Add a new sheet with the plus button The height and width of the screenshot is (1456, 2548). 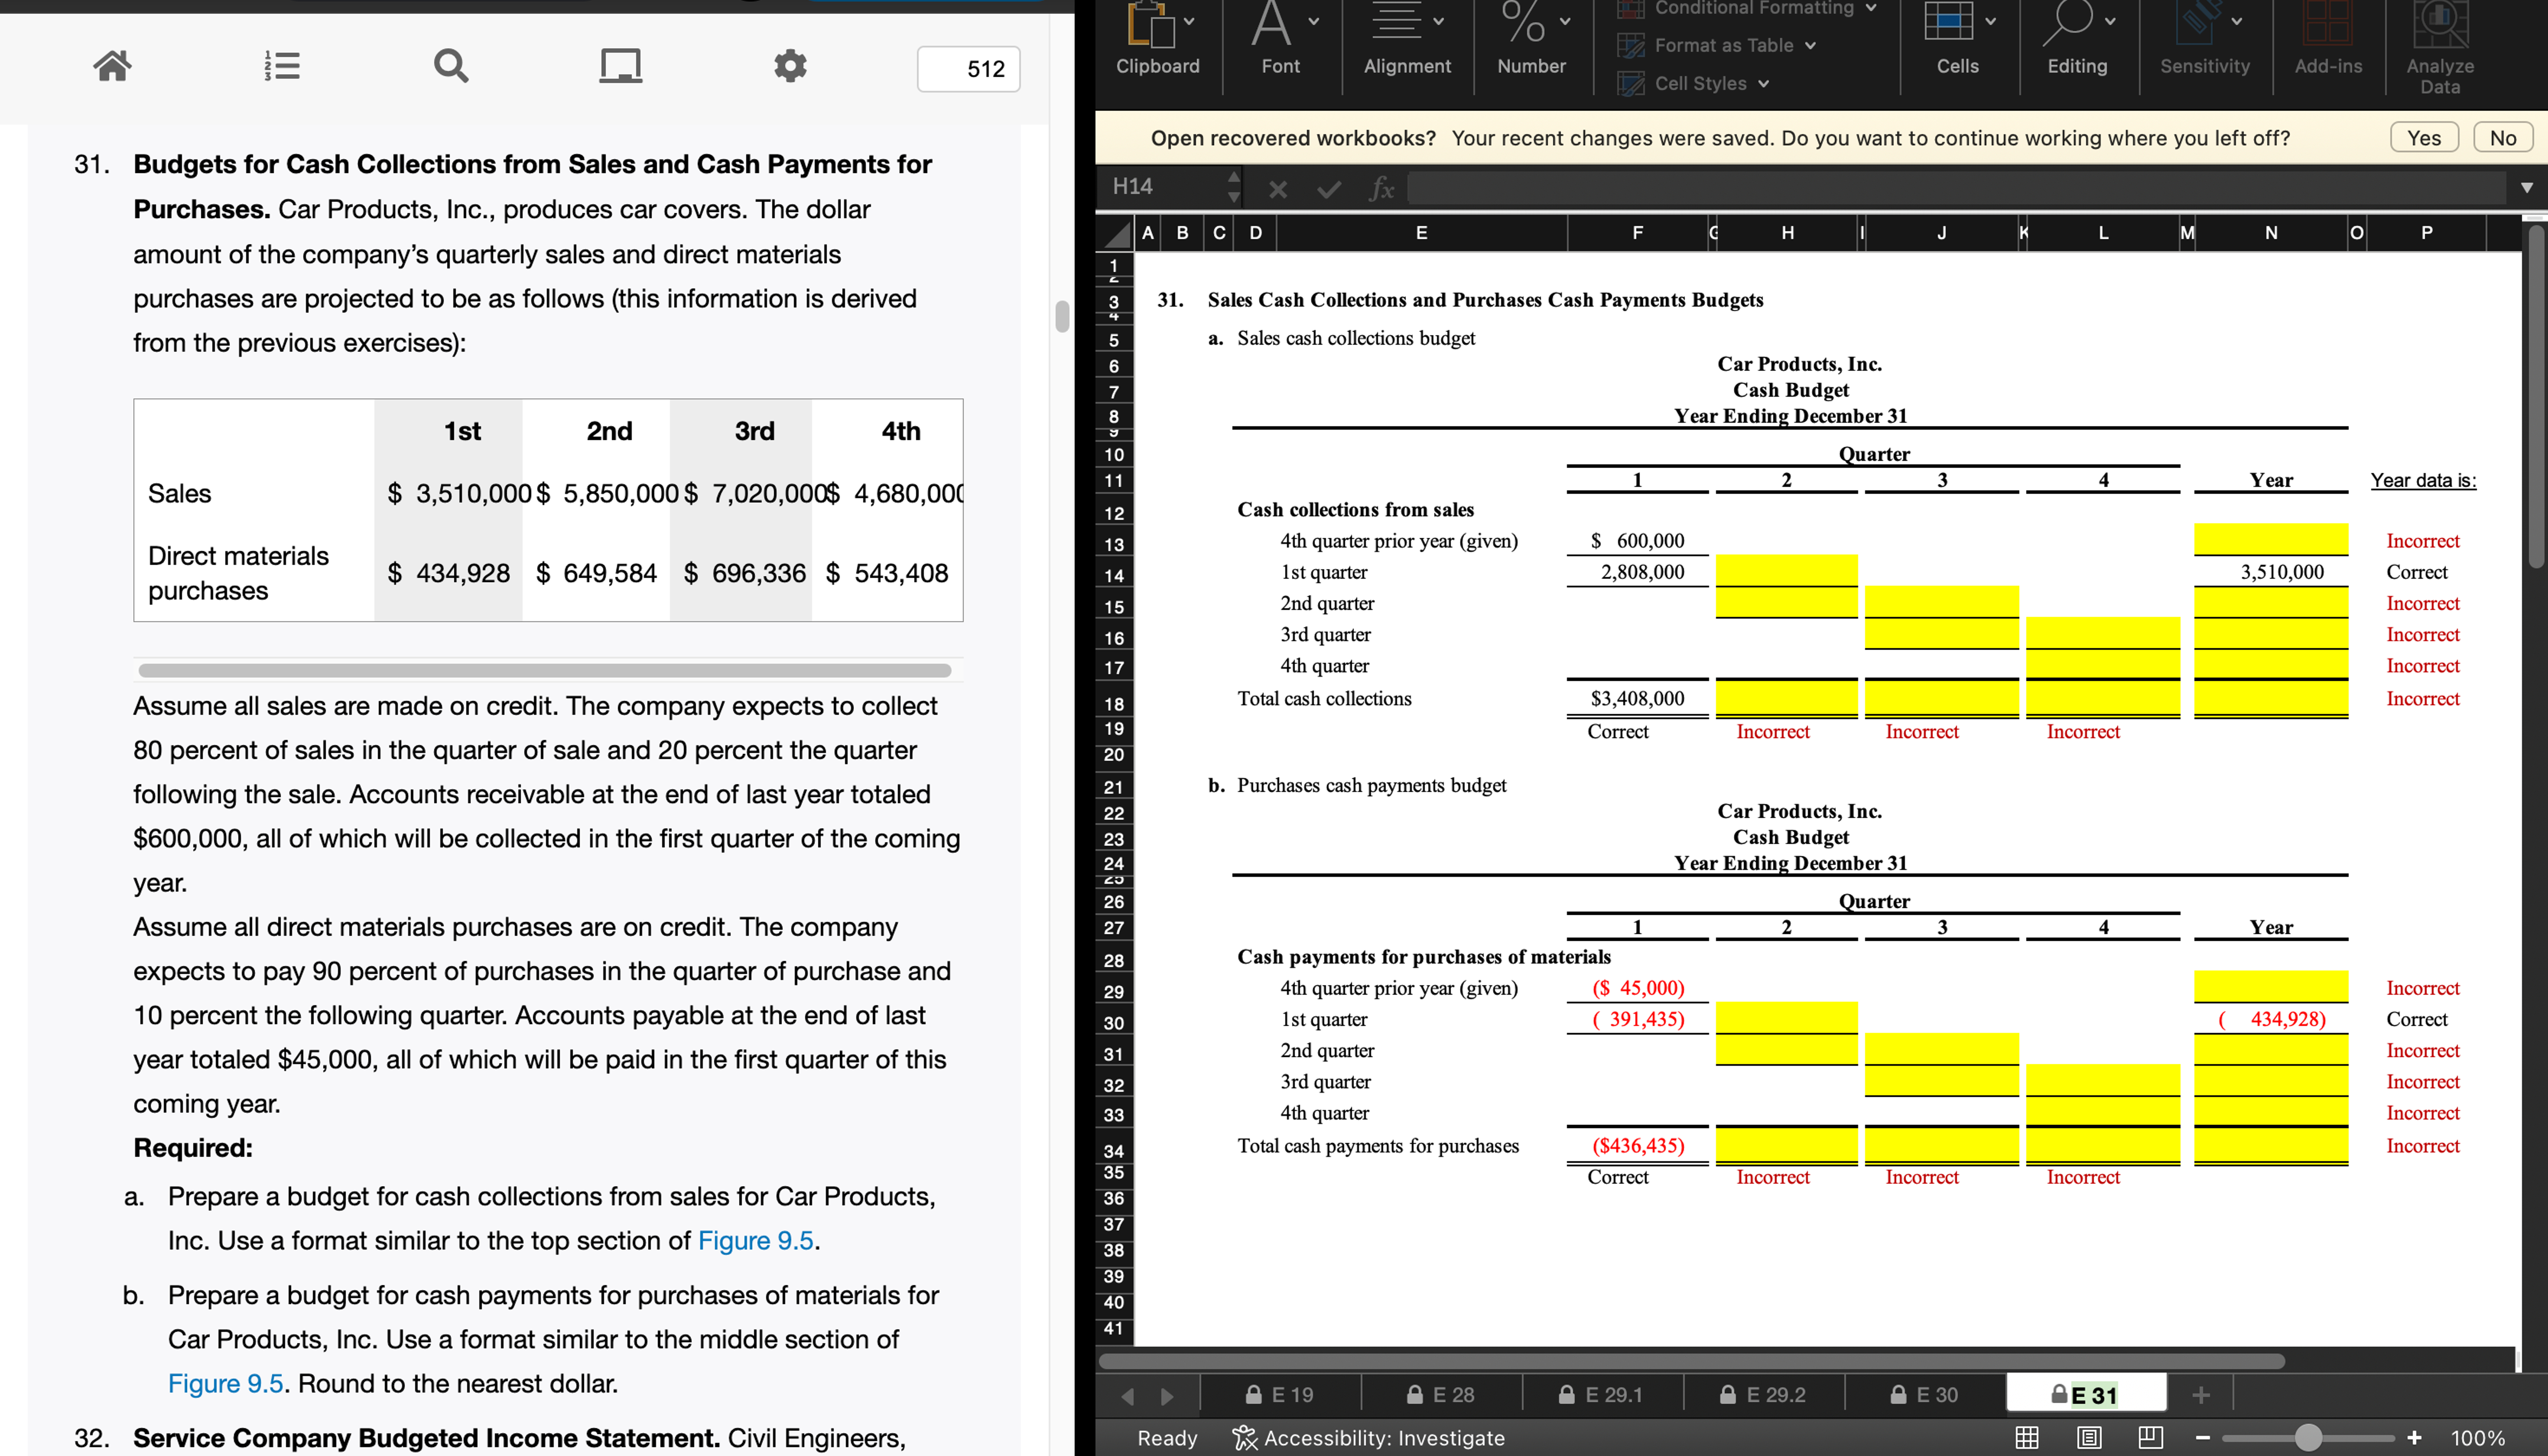(2200, 1394)
